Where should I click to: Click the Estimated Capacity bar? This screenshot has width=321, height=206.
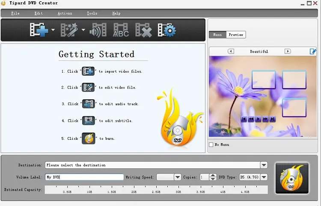point(156,190)
